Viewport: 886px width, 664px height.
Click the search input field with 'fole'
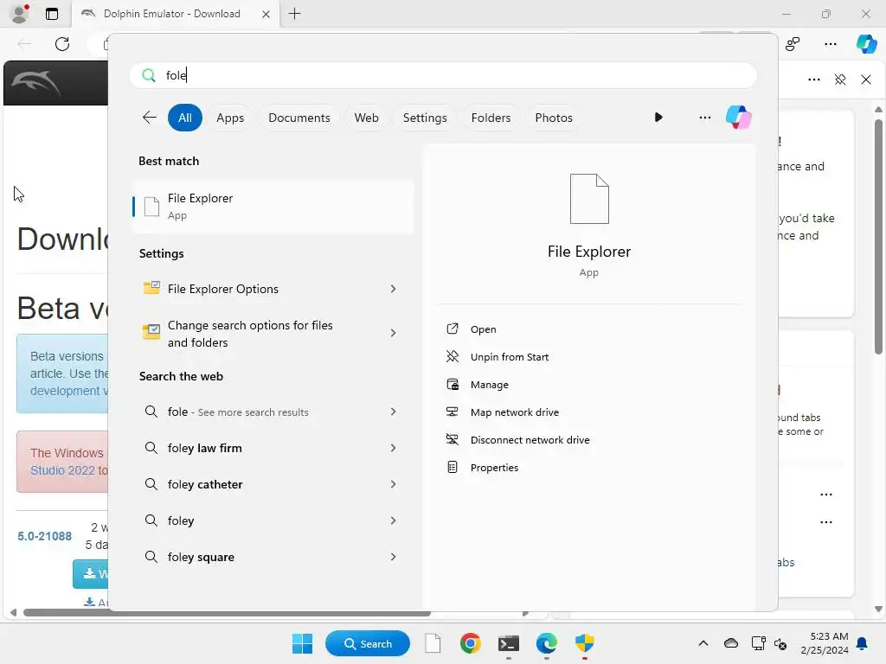[443, 75]
